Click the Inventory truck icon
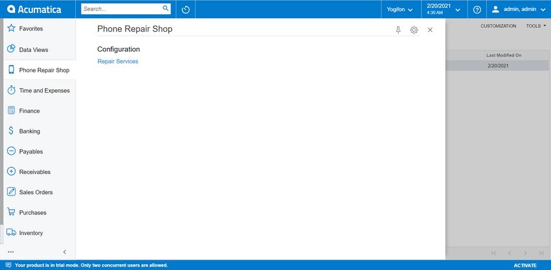 click(11, 232)
